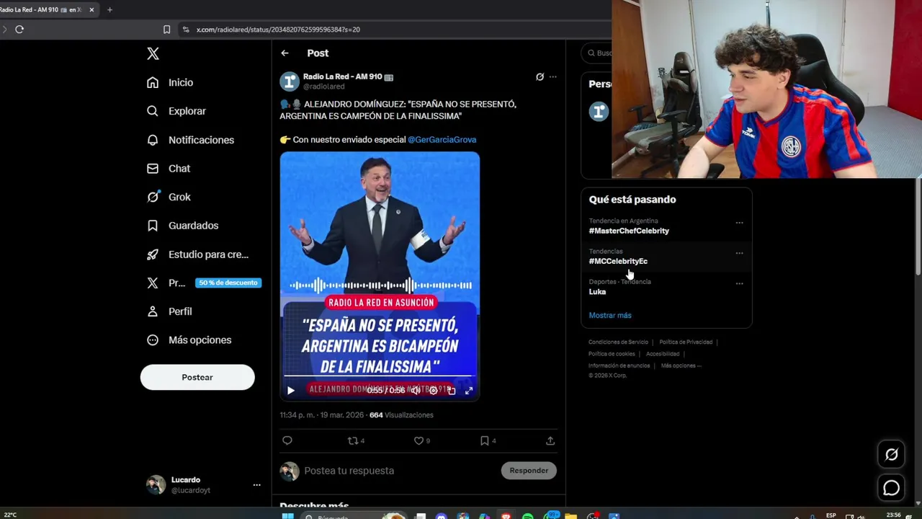This screenshot has width=922, height=519.
Task: Click the floating chat messages button
Action: [x=892, y=488]
